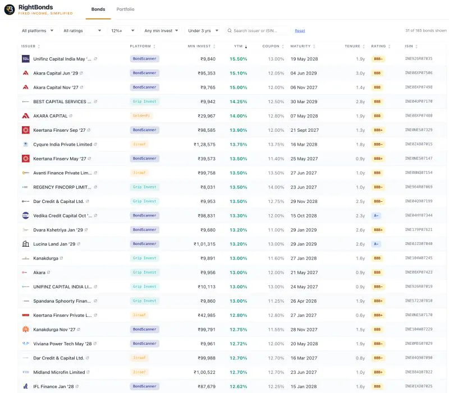Open the Under 3 yrs tenure dropdown
Viewport: 449px width, 393px height.
(x=203, y=31)
